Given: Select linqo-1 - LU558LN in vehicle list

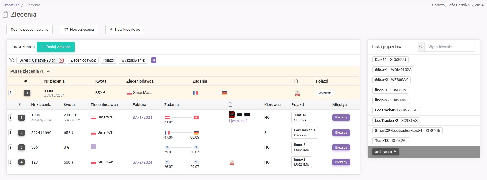Looking at the screenshot, I should pyautogui.click(x=390, y=90).
